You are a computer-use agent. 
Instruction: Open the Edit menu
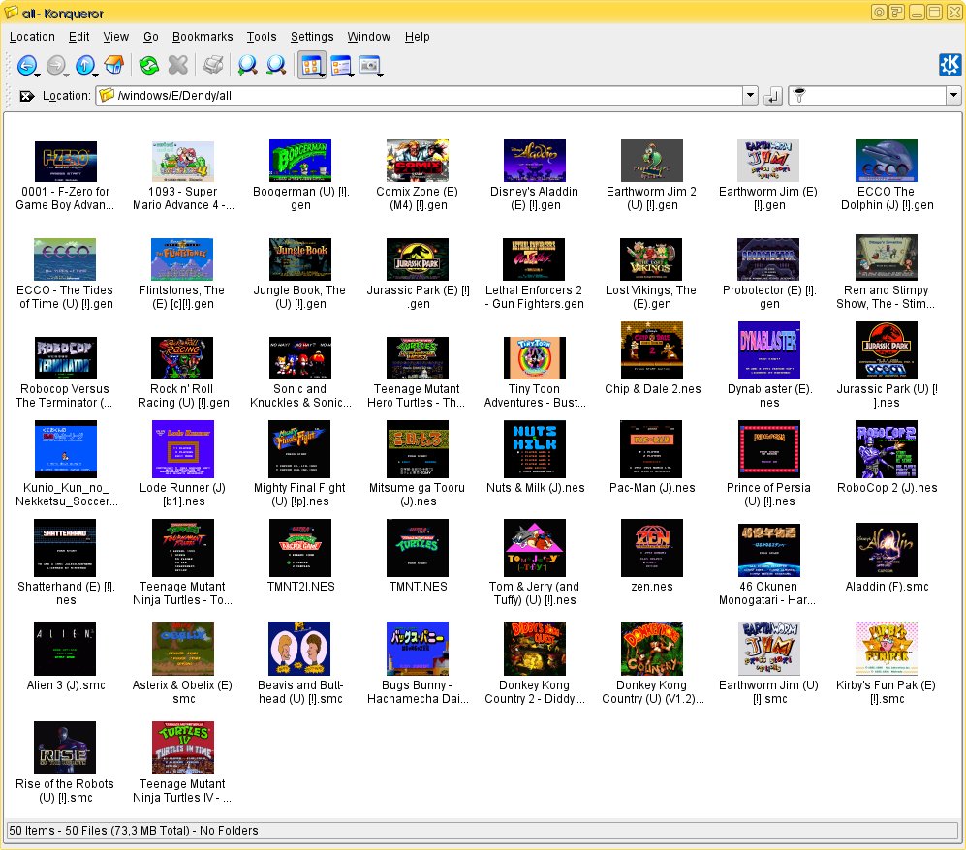tap(78, 37)
